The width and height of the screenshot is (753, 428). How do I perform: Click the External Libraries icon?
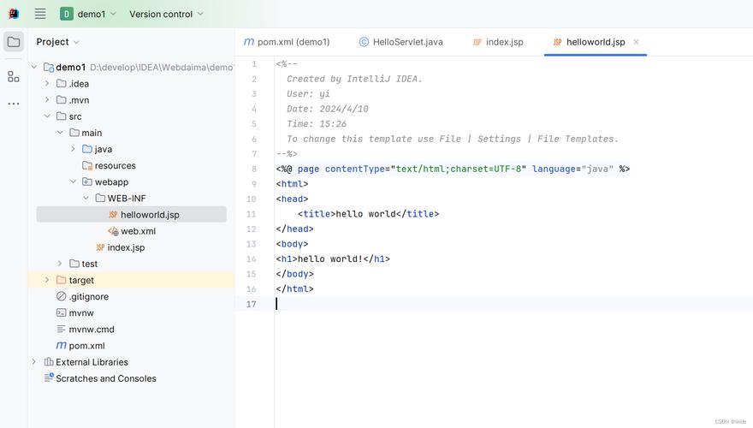point(49,362)
